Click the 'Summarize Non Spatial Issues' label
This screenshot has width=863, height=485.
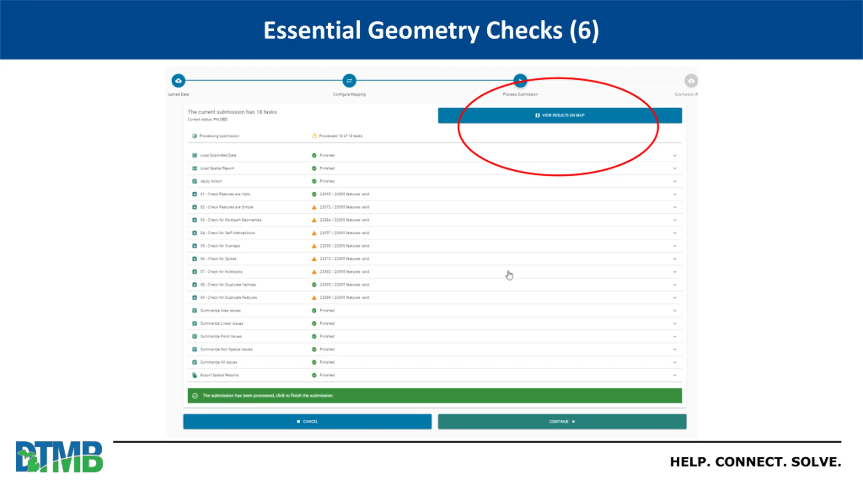(226, 349)
